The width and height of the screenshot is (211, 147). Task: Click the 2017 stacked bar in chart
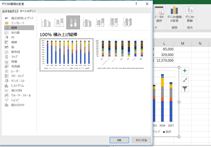point(171,102)
